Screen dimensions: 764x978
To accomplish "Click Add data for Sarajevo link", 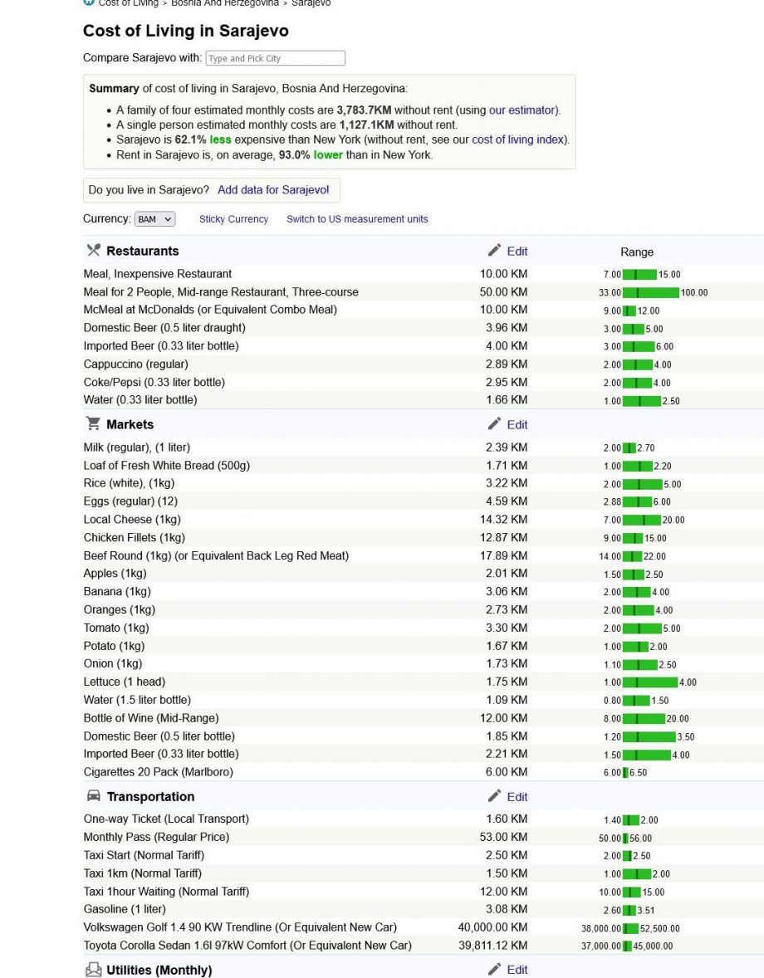I will click(x=273, y=190).
